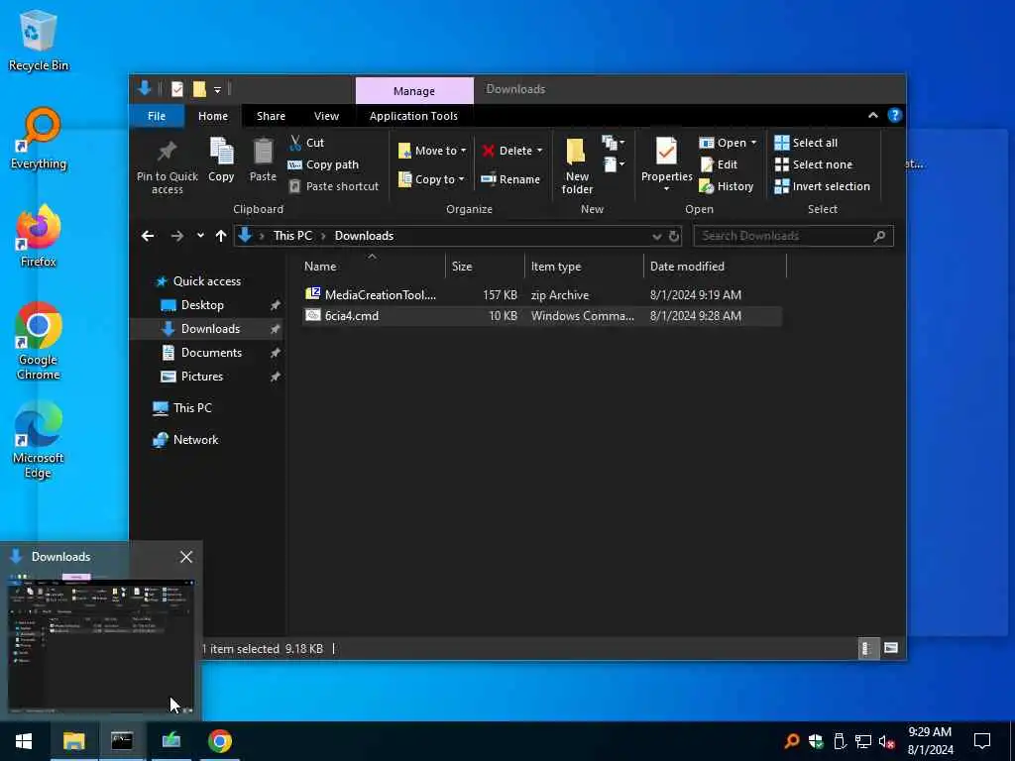Go up one level with the up arrow
This screenshot has height=761, width=1015.
pos(221,236)
